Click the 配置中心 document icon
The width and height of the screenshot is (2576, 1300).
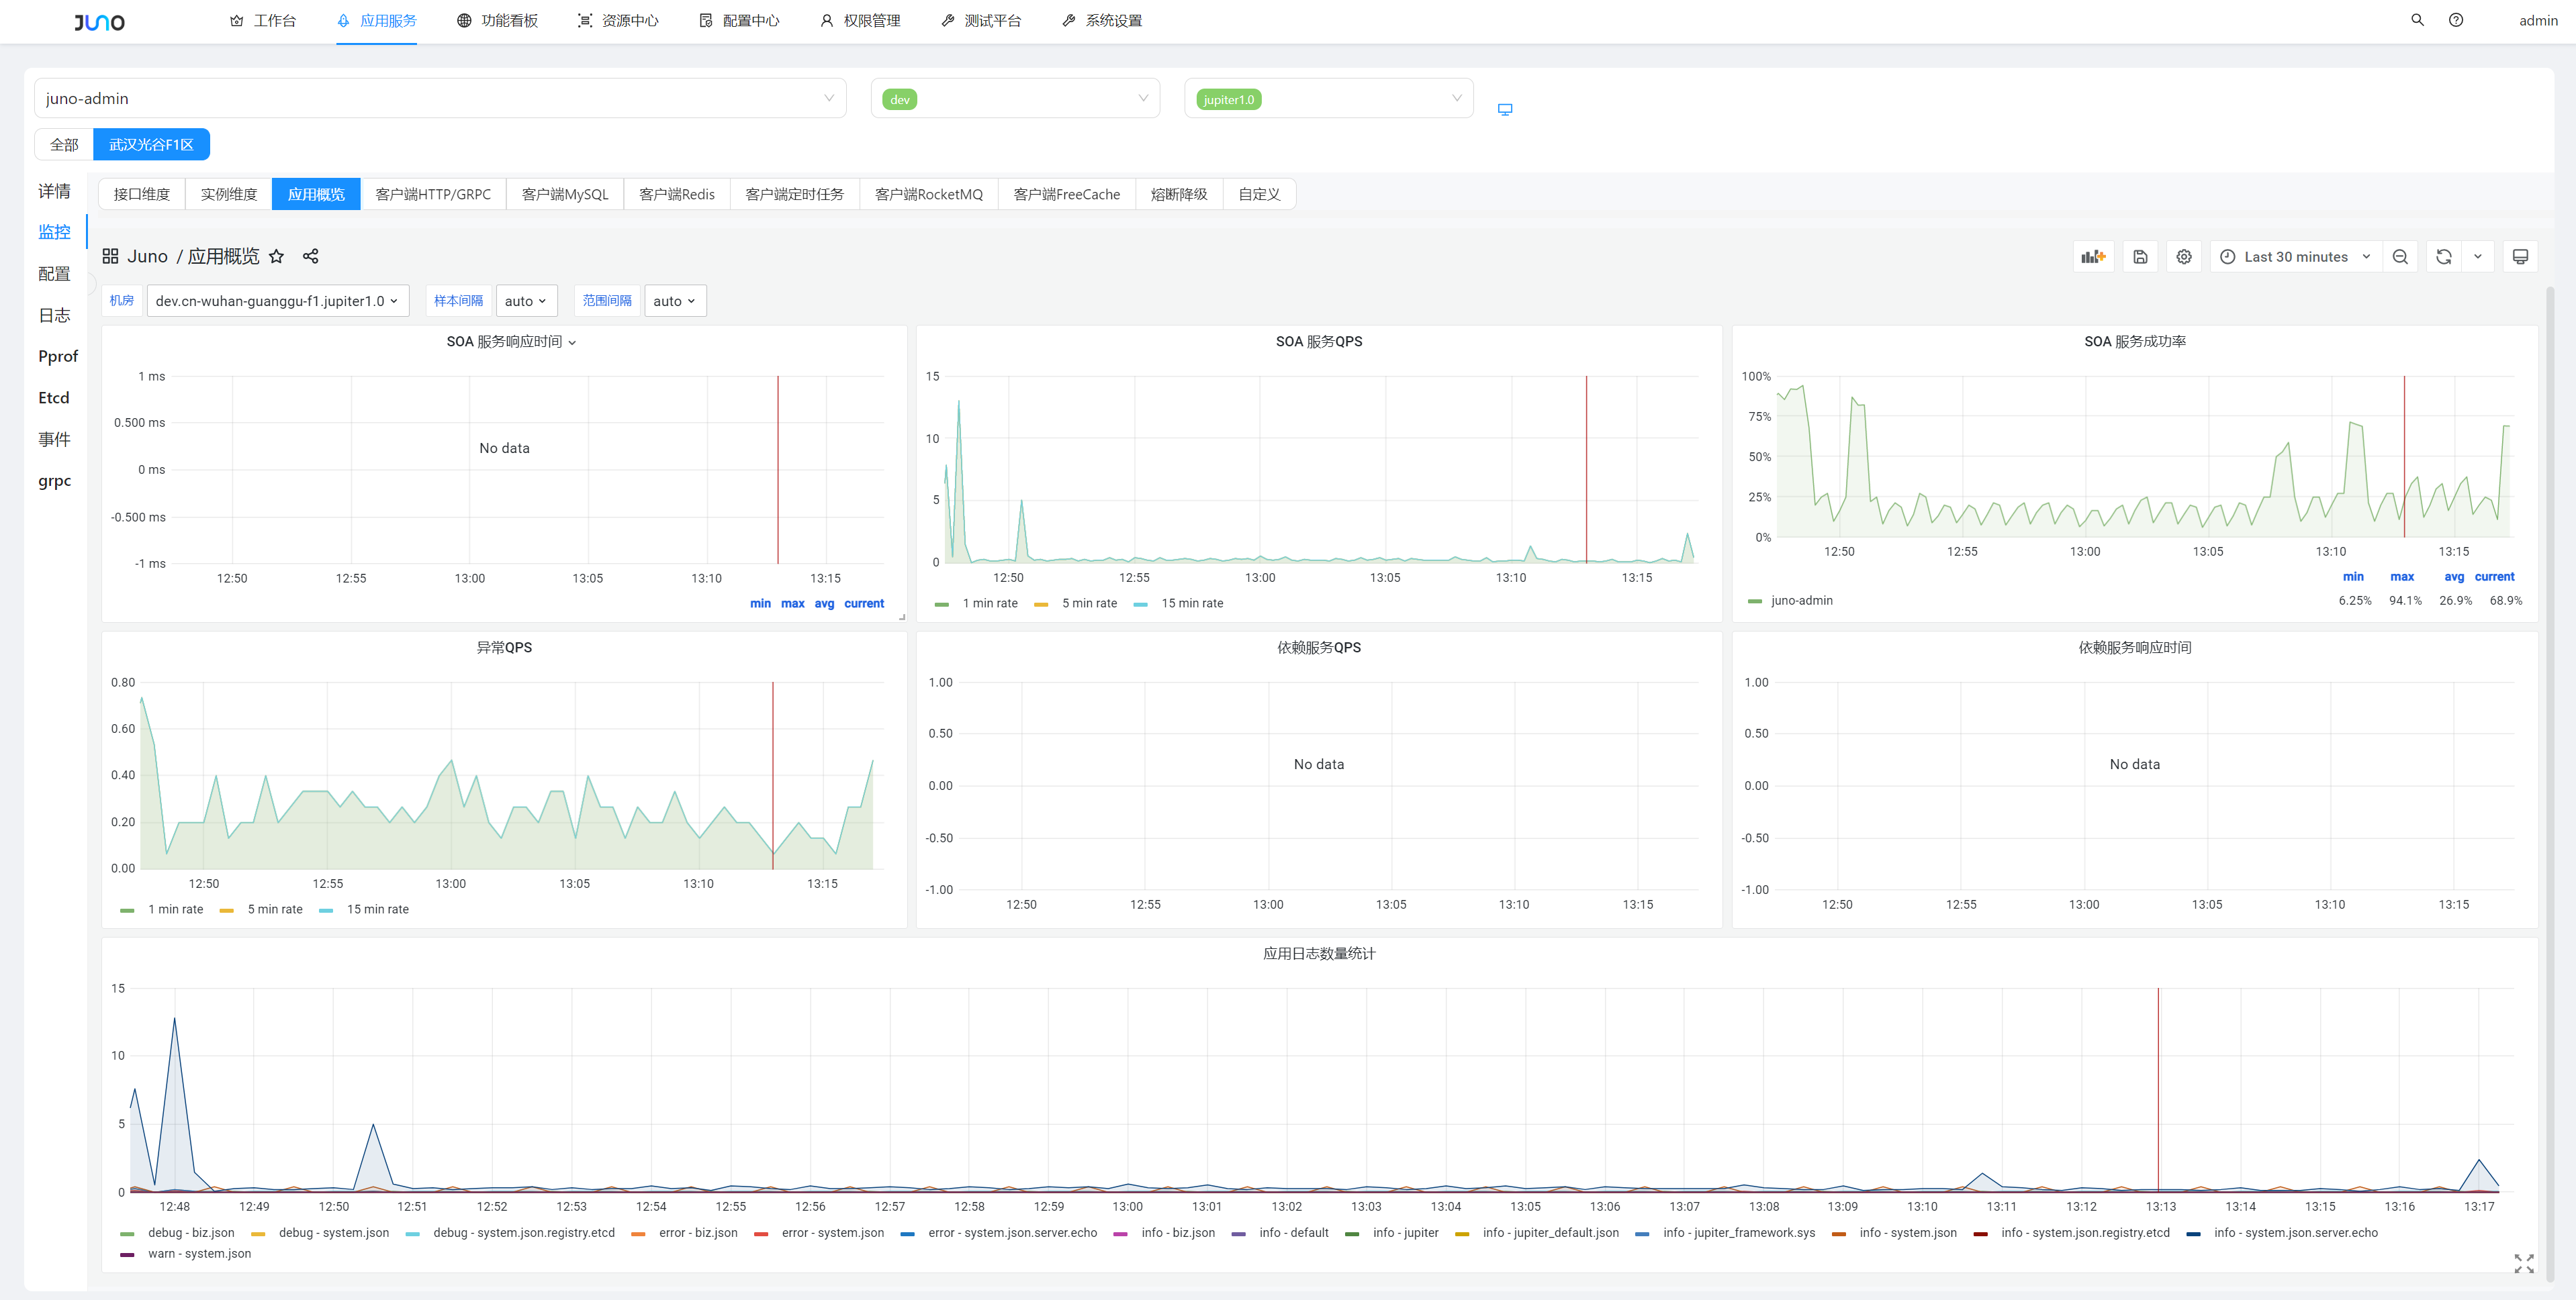coord(706,21)
